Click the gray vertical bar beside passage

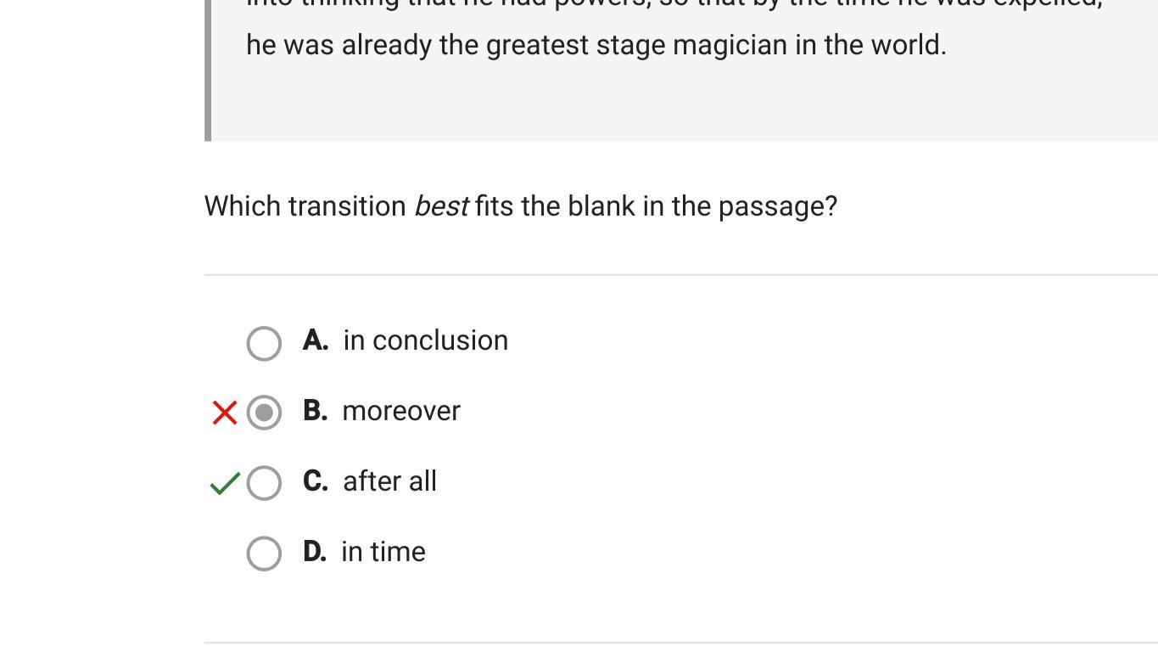[x=208, y=68]
